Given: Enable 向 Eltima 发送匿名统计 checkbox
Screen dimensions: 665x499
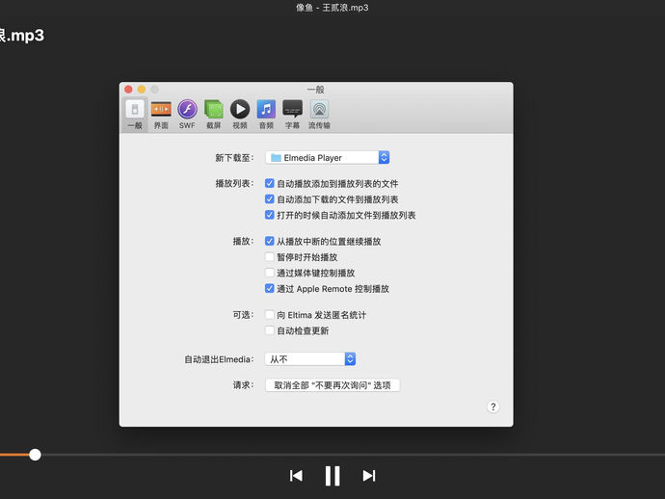Looking at the screenshot, I should tap(269, 315).
